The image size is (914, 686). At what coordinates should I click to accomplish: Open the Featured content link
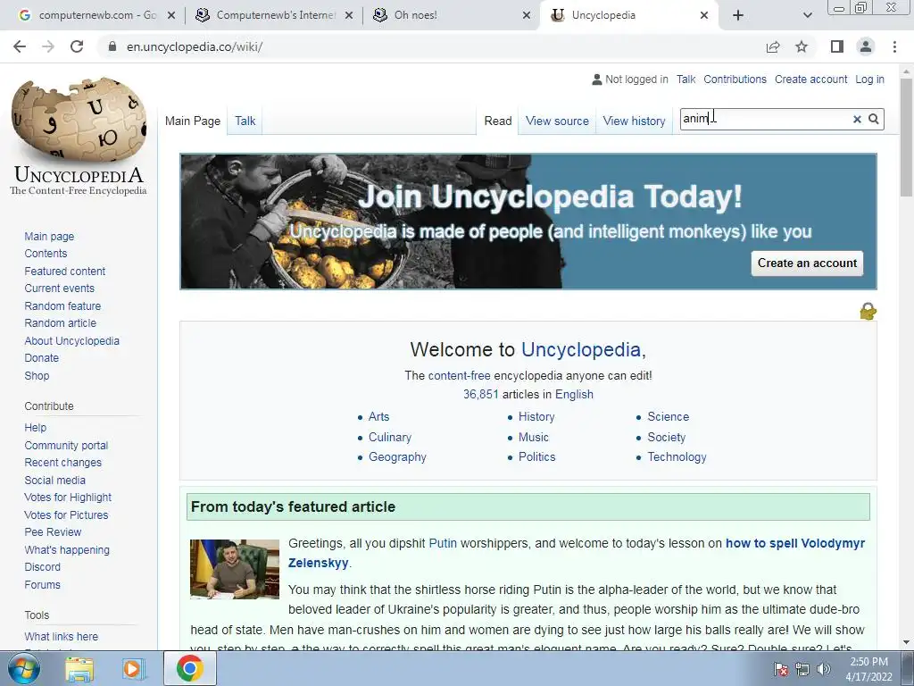coord(64,272)
